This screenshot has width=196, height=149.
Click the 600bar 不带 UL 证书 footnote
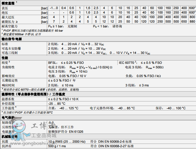pos(21,34)
